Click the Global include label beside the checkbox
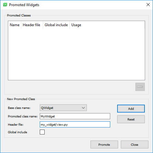 18,132
